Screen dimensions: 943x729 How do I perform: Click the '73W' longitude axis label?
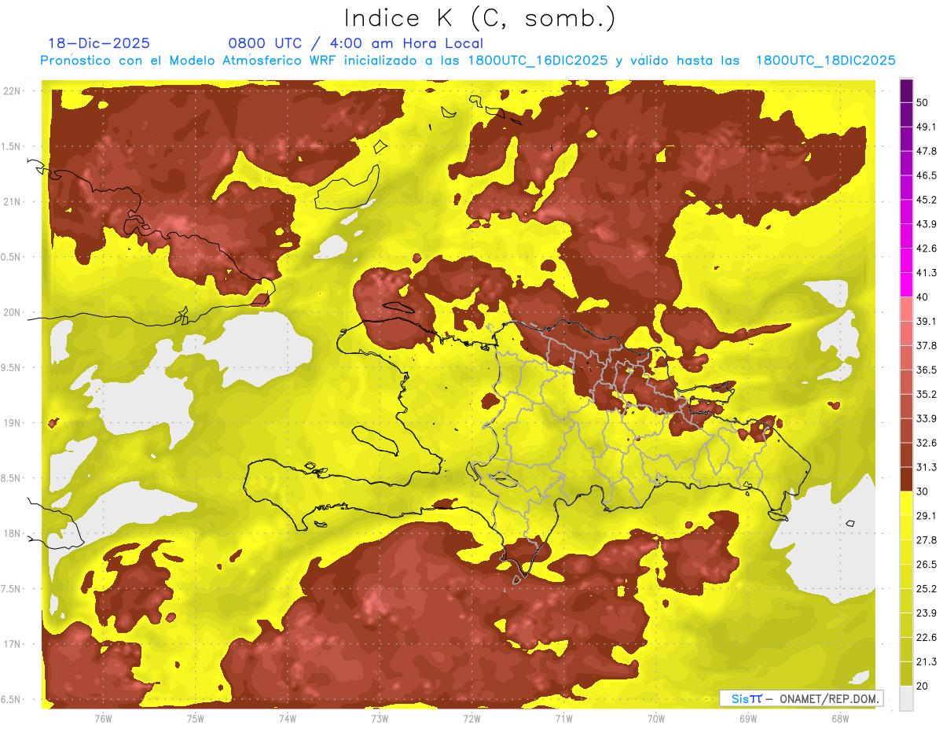380,718
